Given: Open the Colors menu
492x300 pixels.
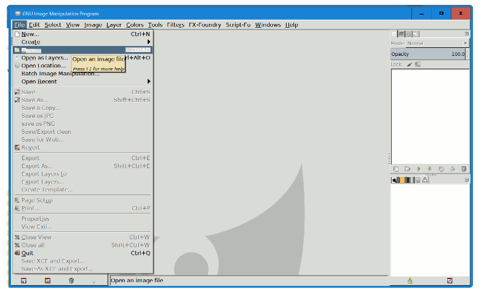Looking at the screenshot, I should click(x=135, y=25).
